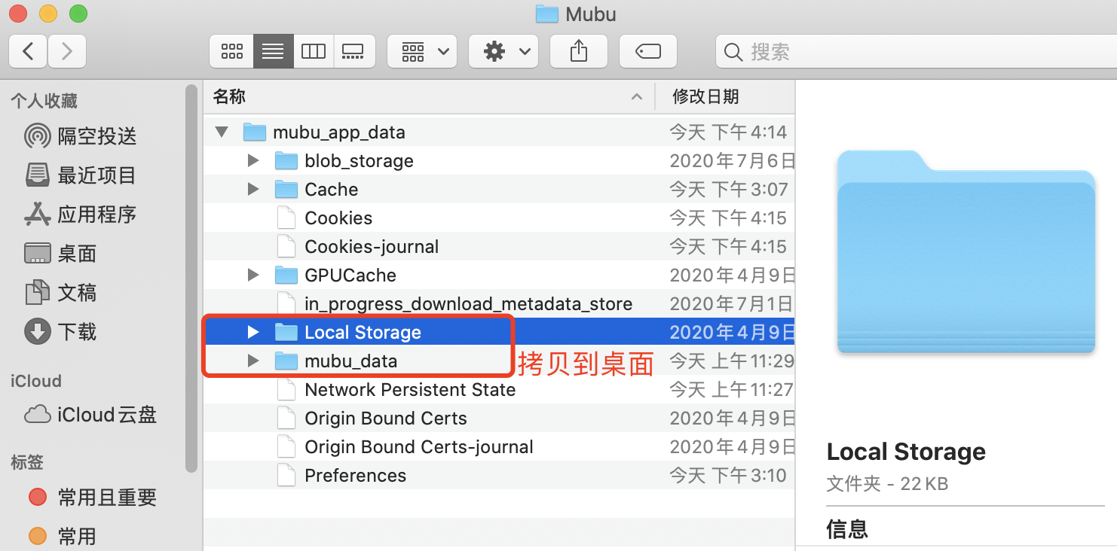Image resolution: width=1117 pixels, height=551 pixels.
Task: Select the red 常用且重要 tag
Action: [92, 498]
